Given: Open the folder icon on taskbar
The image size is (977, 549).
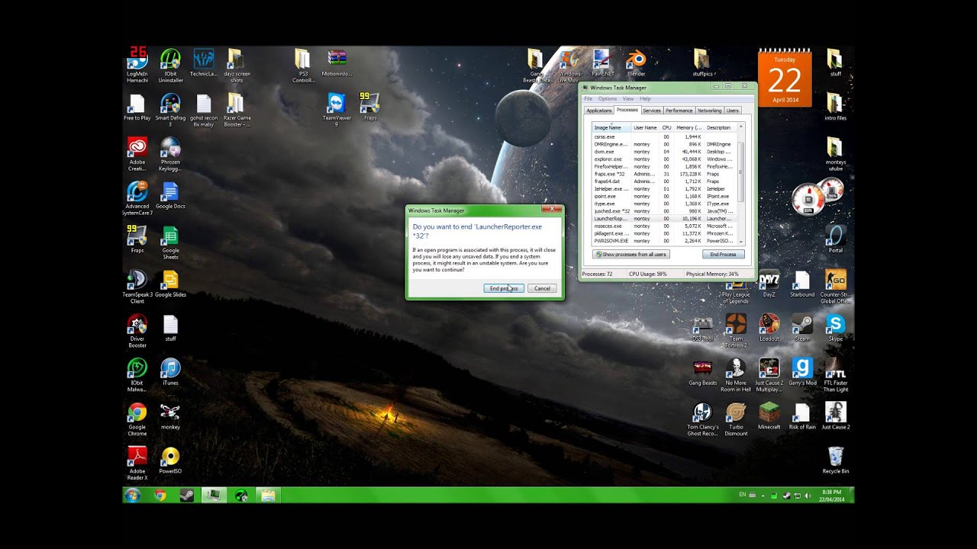Looking at the screenshot, I should (x=268, y=495).
